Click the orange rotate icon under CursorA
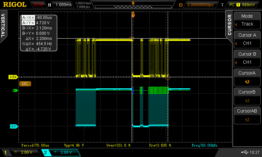Image resolution: width=262 pixels, height=157 pixels. (247, 81)
